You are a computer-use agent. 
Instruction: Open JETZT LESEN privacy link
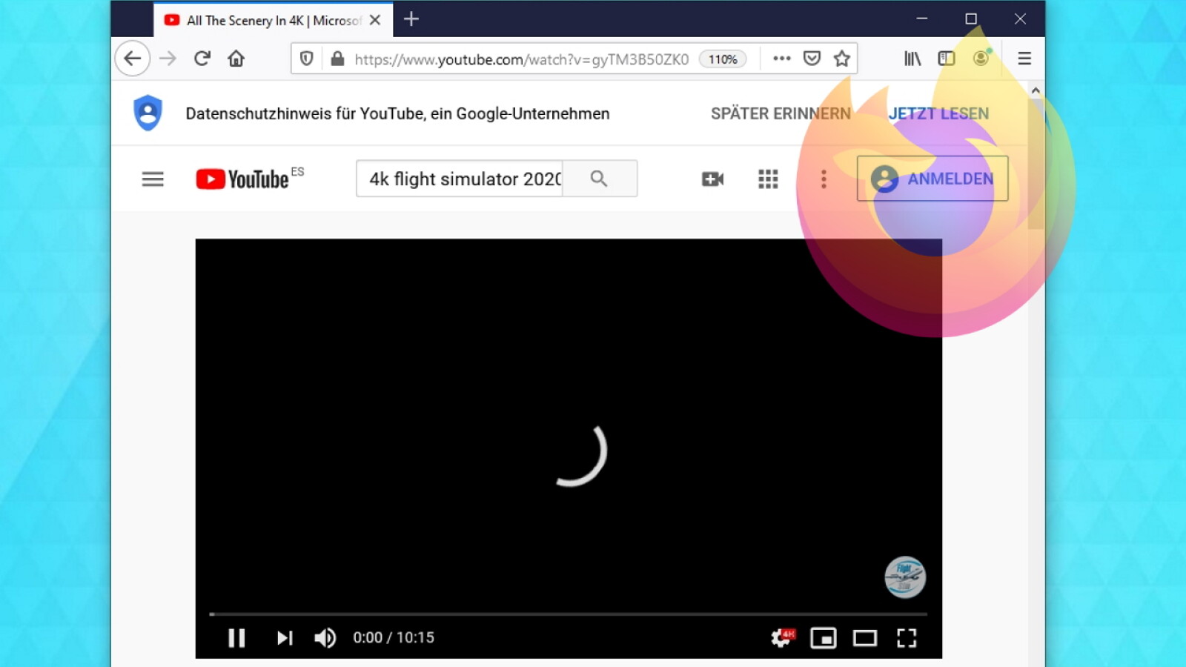938,113
